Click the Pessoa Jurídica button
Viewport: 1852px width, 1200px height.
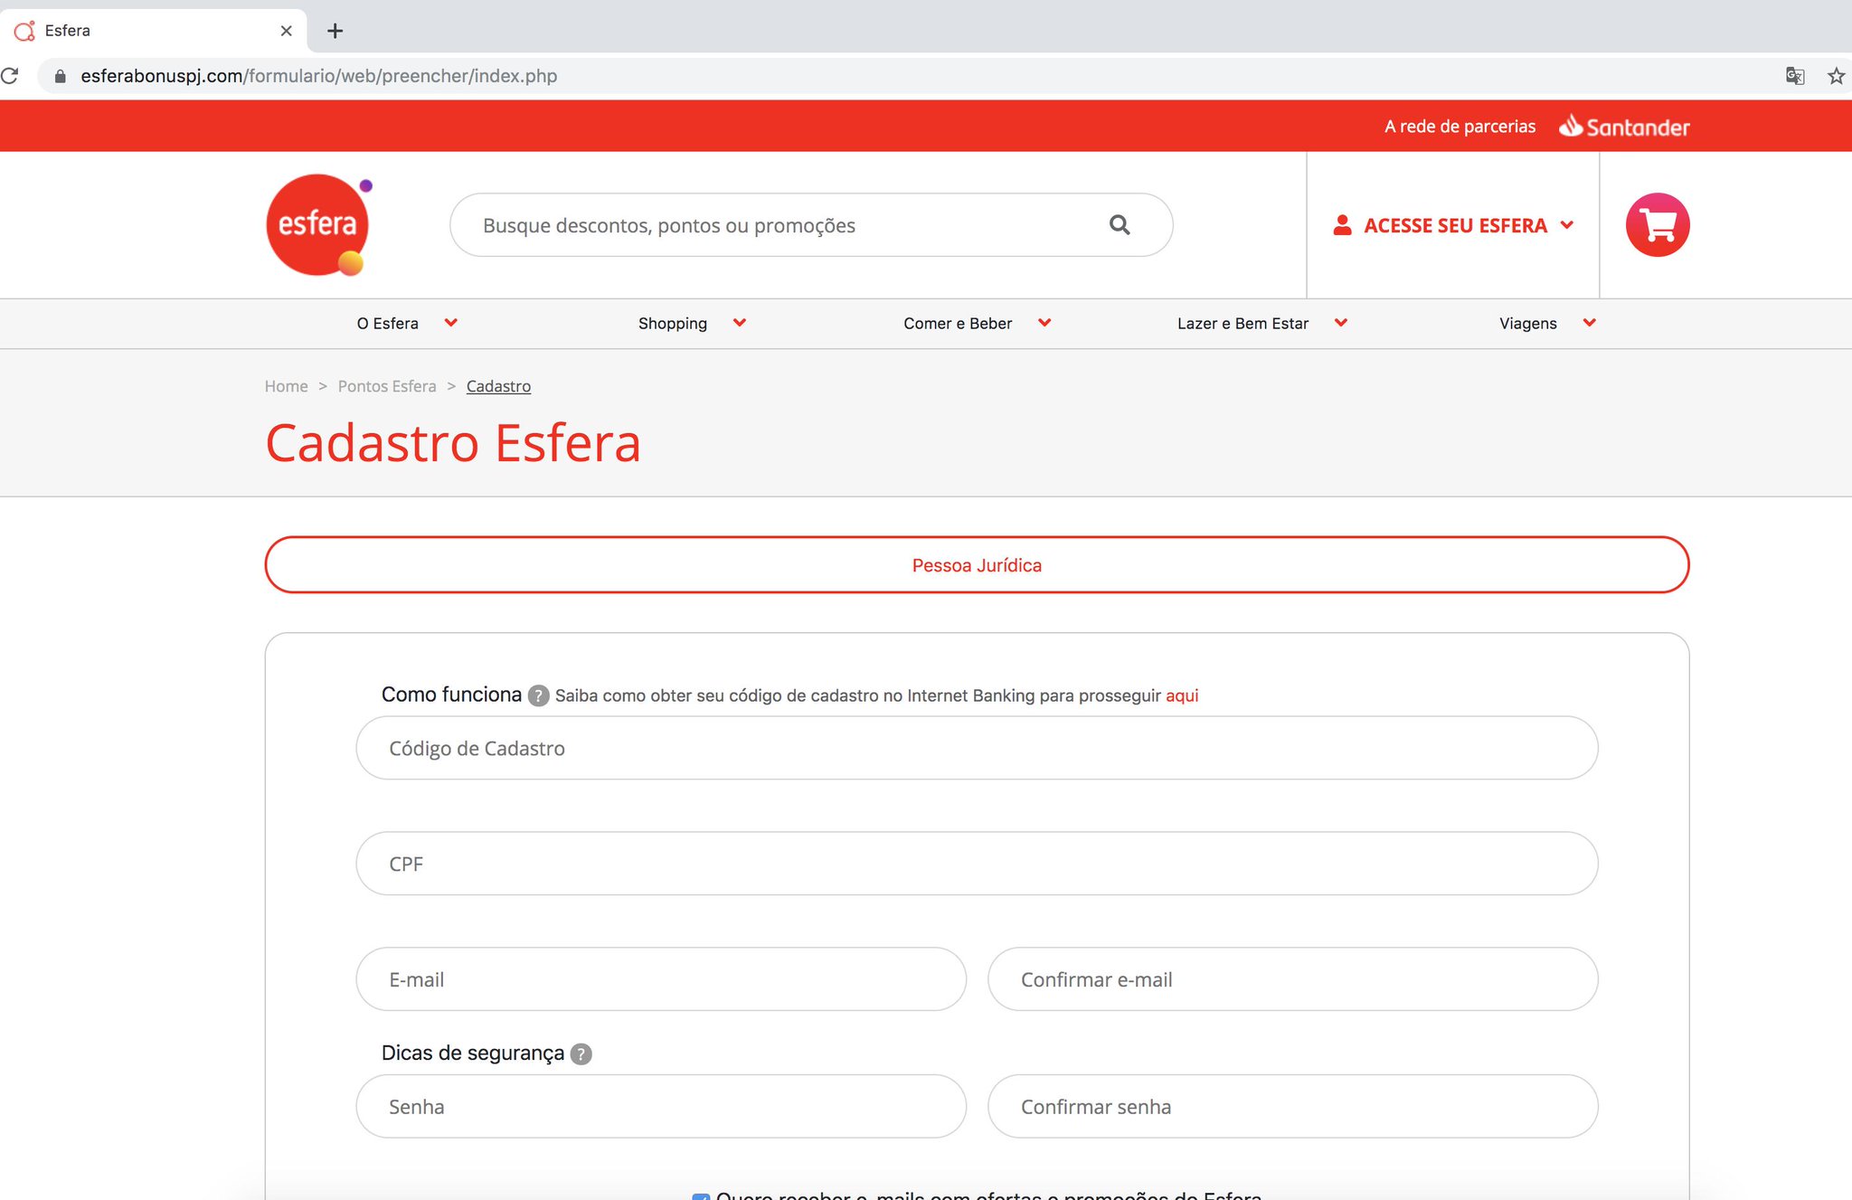pyautogui.click(x=977, y=565)
